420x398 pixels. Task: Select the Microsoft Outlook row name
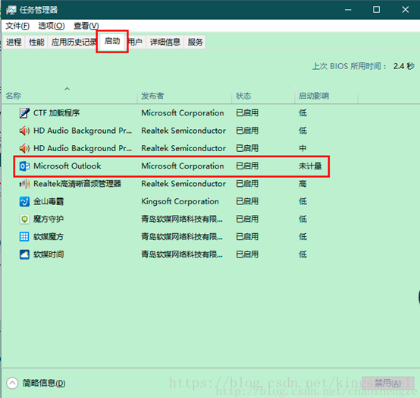67,166
